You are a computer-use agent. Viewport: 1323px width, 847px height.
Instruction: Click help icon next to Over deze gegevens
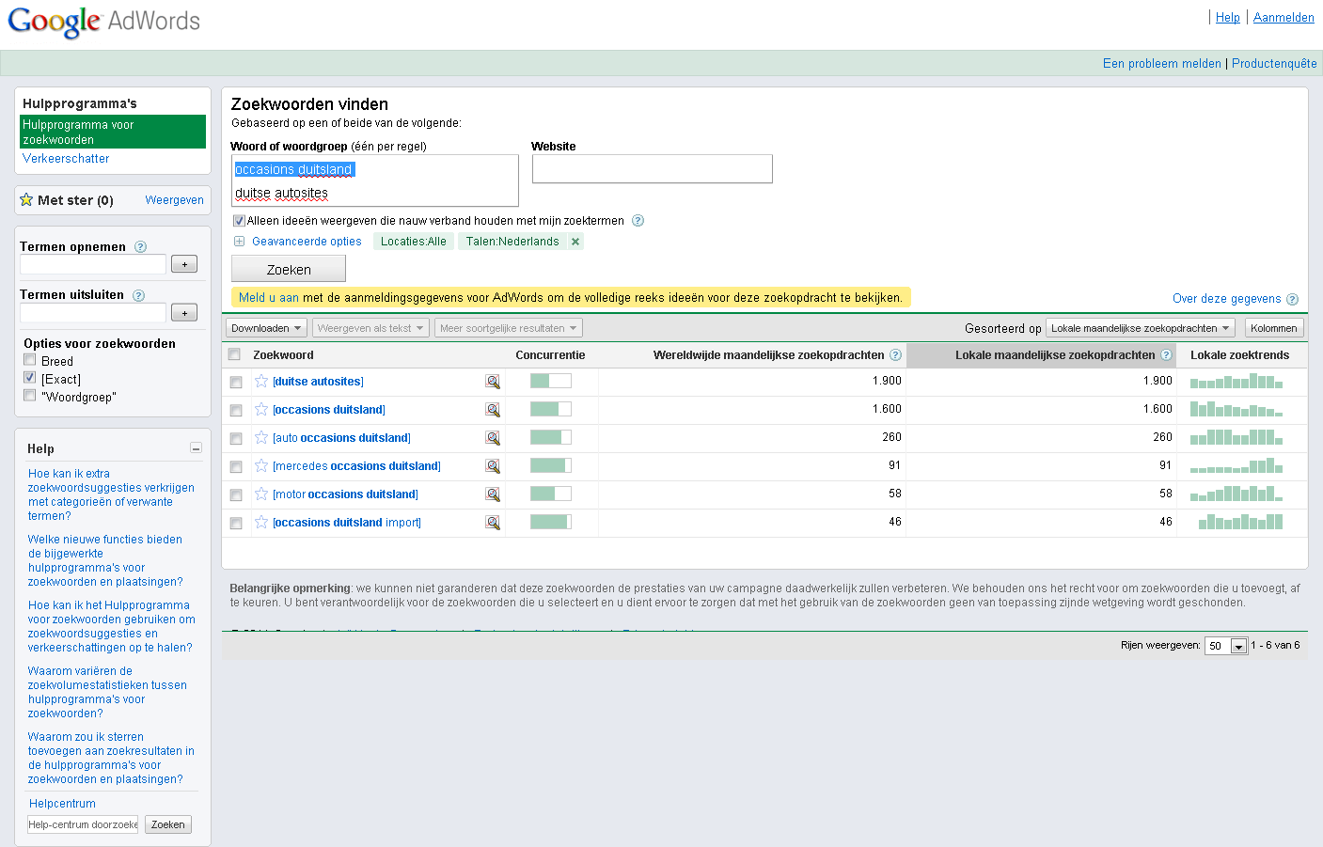(x=1292, y=299)
